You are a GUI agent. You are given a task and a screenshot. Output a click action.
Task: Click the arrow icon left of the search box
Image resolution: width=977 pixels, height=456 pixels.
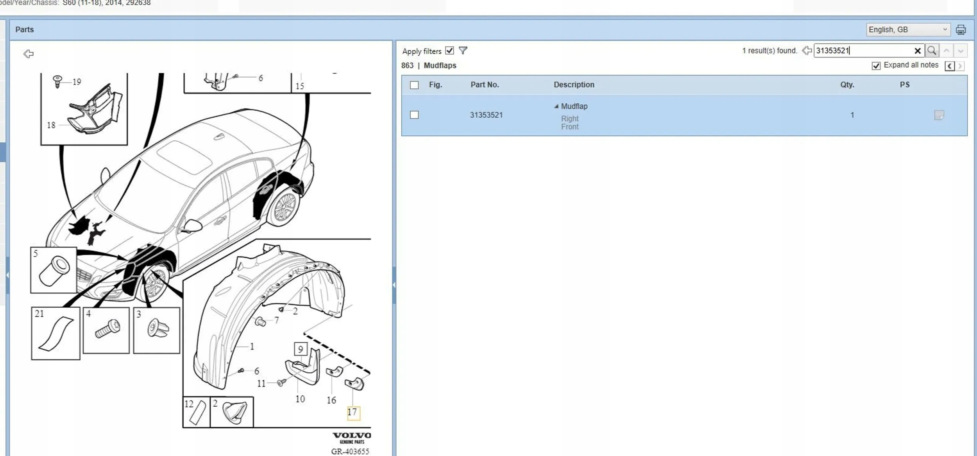[x=807, y=50]
